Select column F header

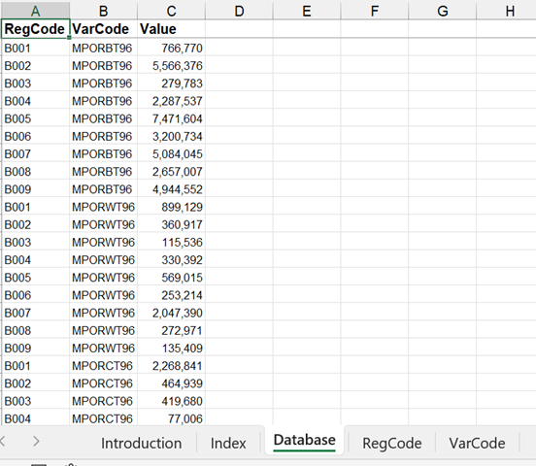pyautogui.click(x=374, y=11)
